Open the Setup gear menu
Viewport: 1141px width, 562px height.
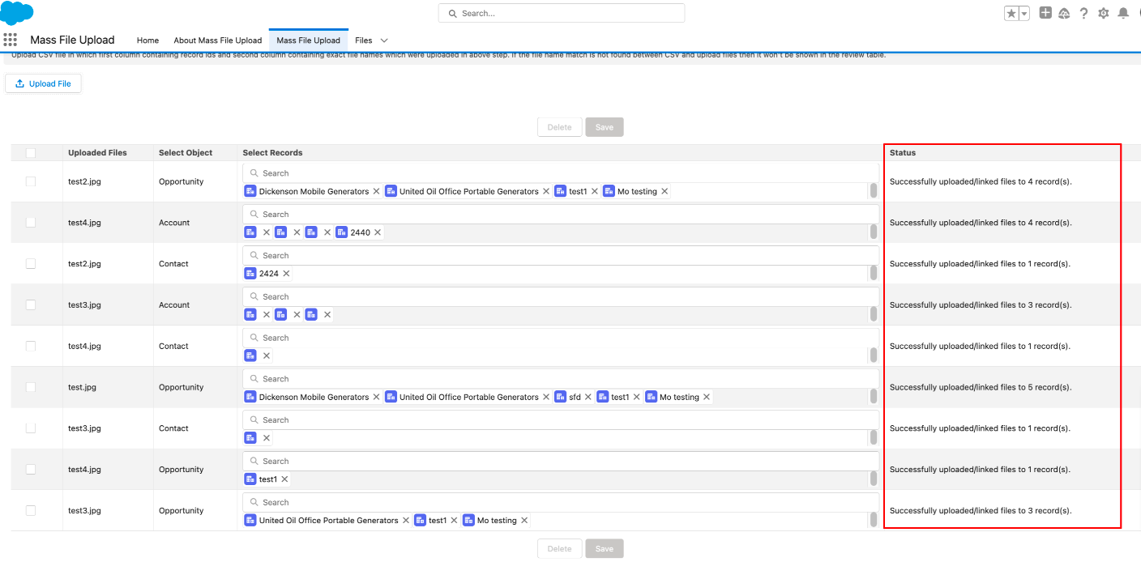click(x=1103, y=13)
